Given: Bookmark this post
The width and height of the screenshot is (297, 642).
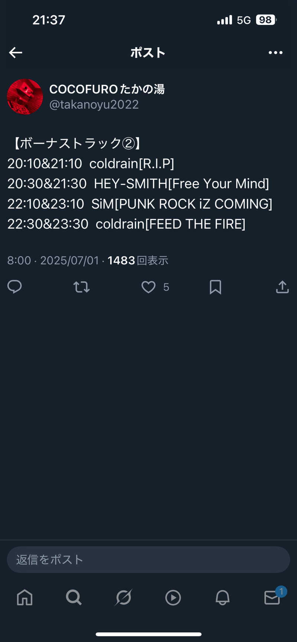Looking at the screenshot, I should 215,287.
